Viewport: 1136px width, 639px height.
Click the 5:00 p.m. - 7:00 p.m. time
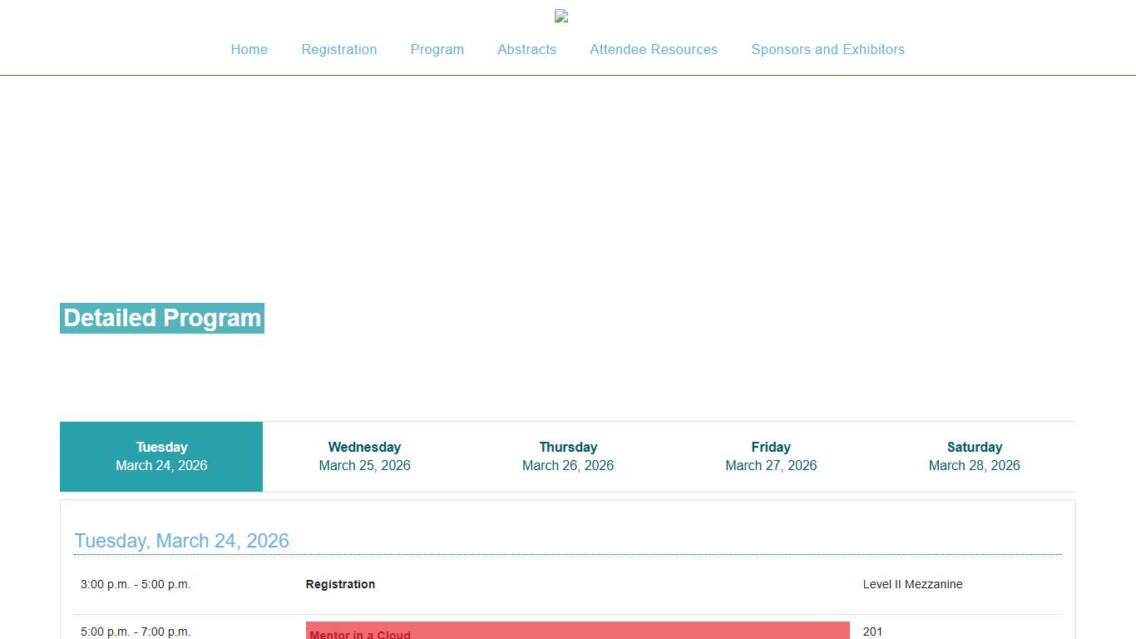pos(136,632)
